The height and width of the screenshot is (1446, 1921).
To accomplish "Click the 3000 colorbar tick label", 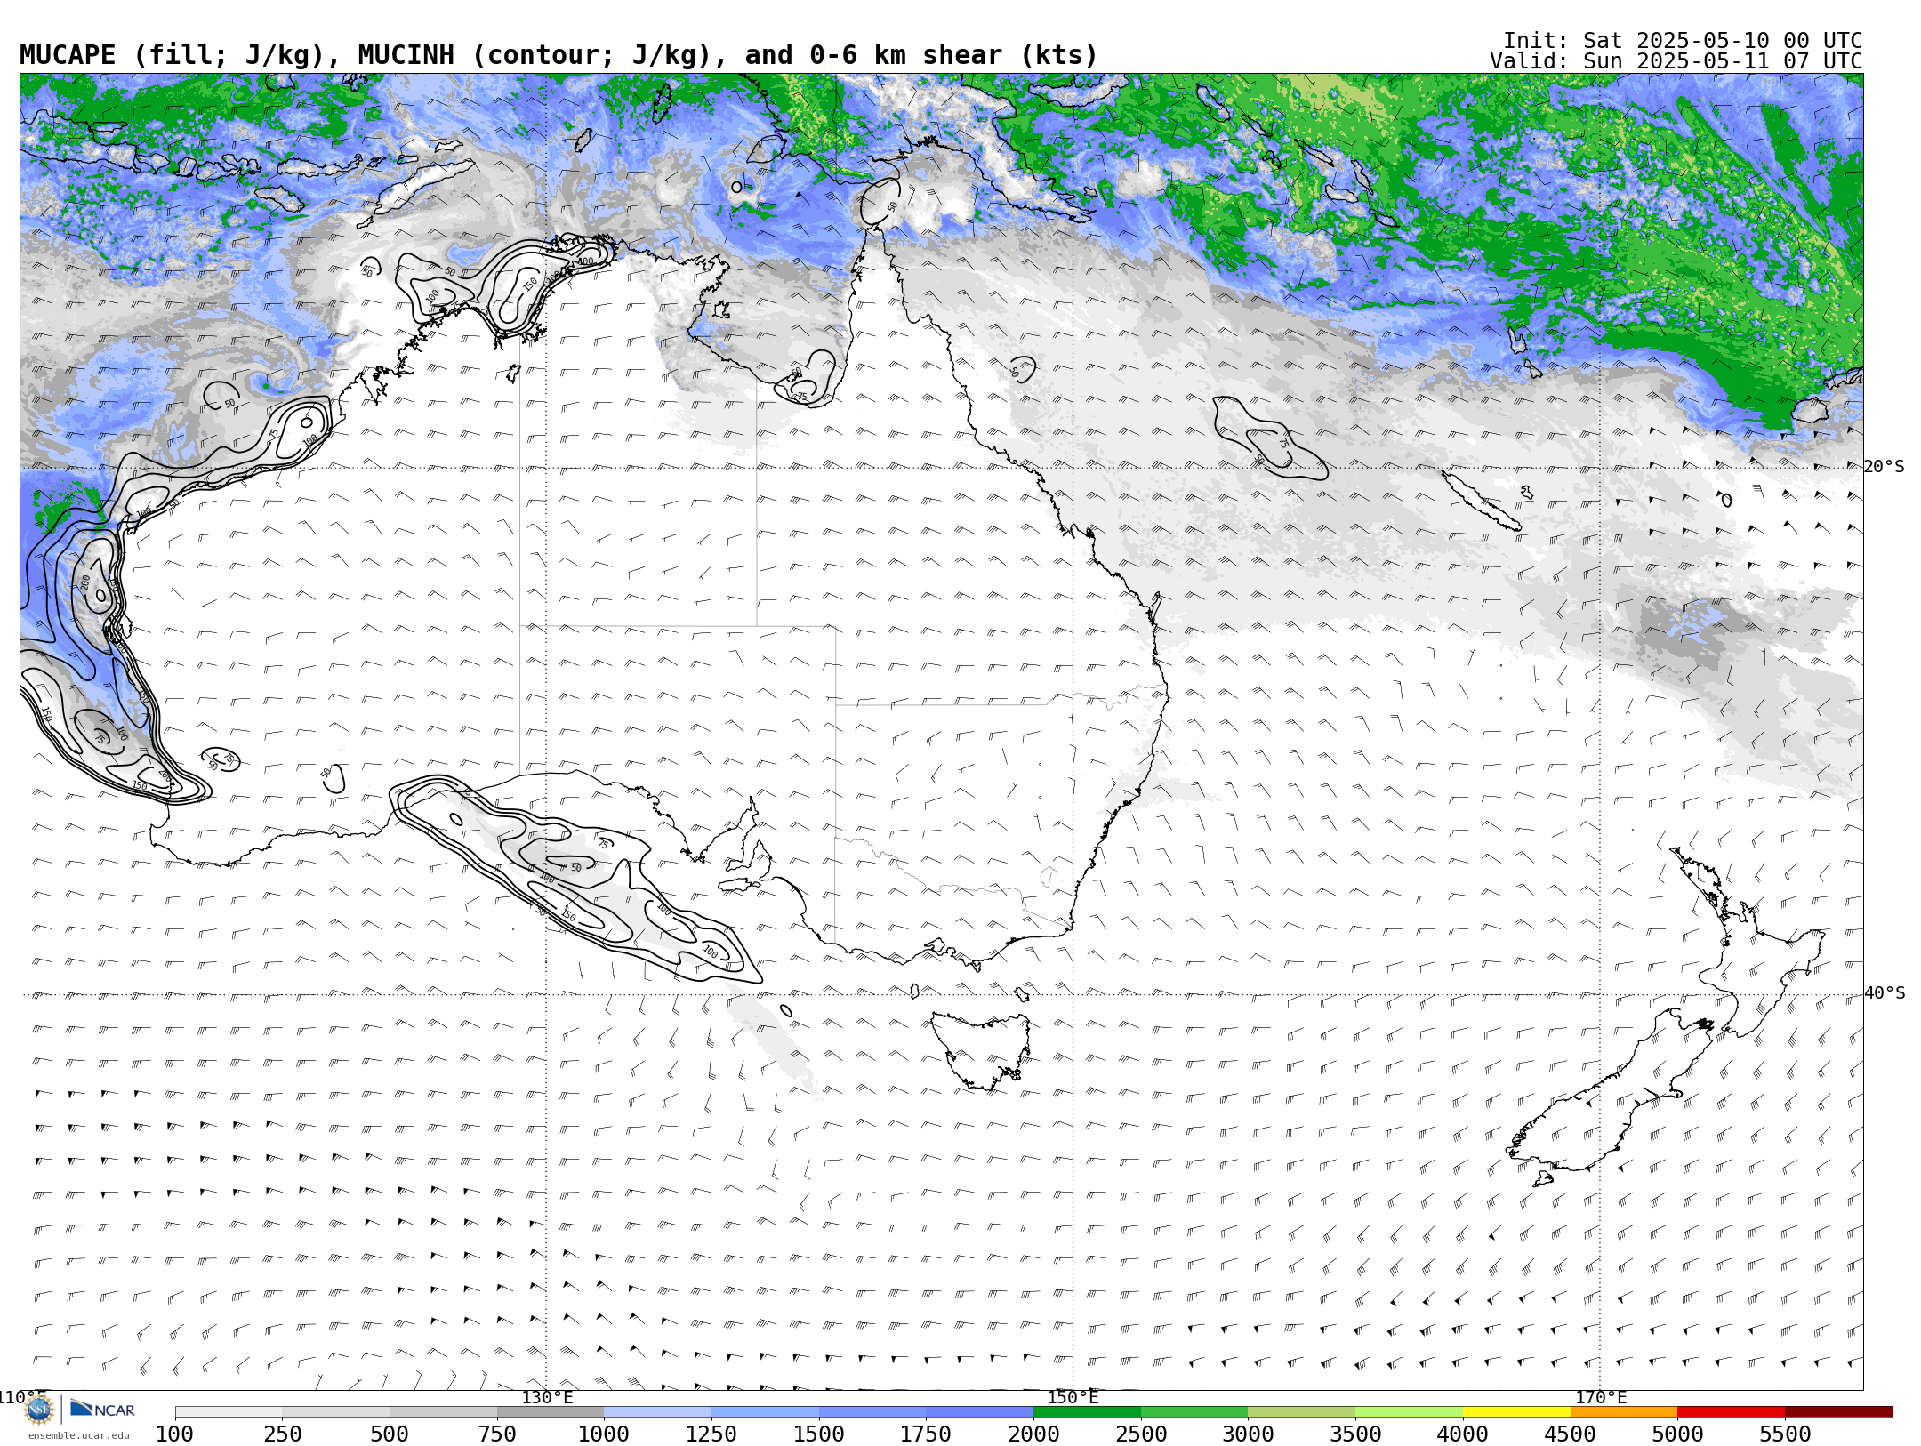I will coord(1248,1434).
